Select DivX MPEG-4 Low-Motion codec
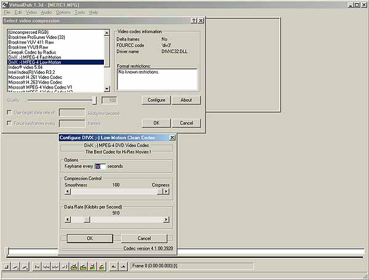This screenshot has height=280, width=369. [x=56, y=62]
